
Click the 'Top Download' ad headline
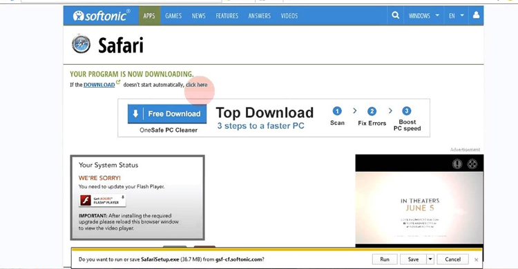click(x=265, y=113)
